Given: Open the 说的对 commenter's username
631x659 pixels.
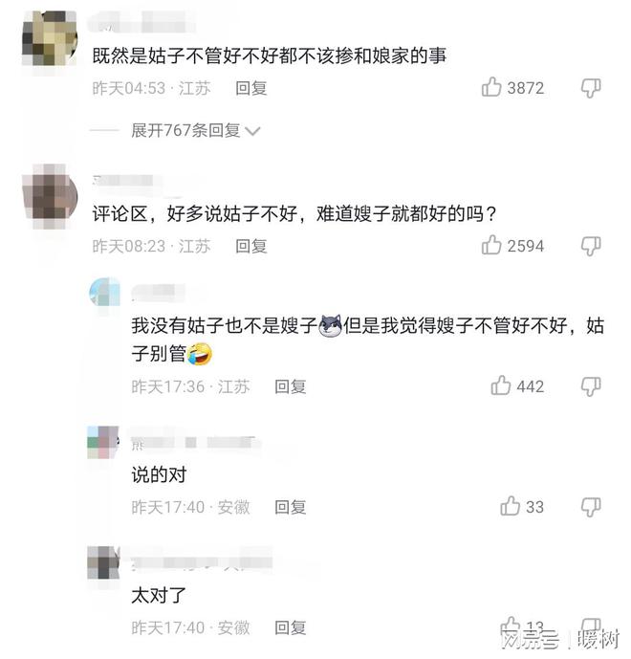Looking at the screenshot, I should click(192, 442).
